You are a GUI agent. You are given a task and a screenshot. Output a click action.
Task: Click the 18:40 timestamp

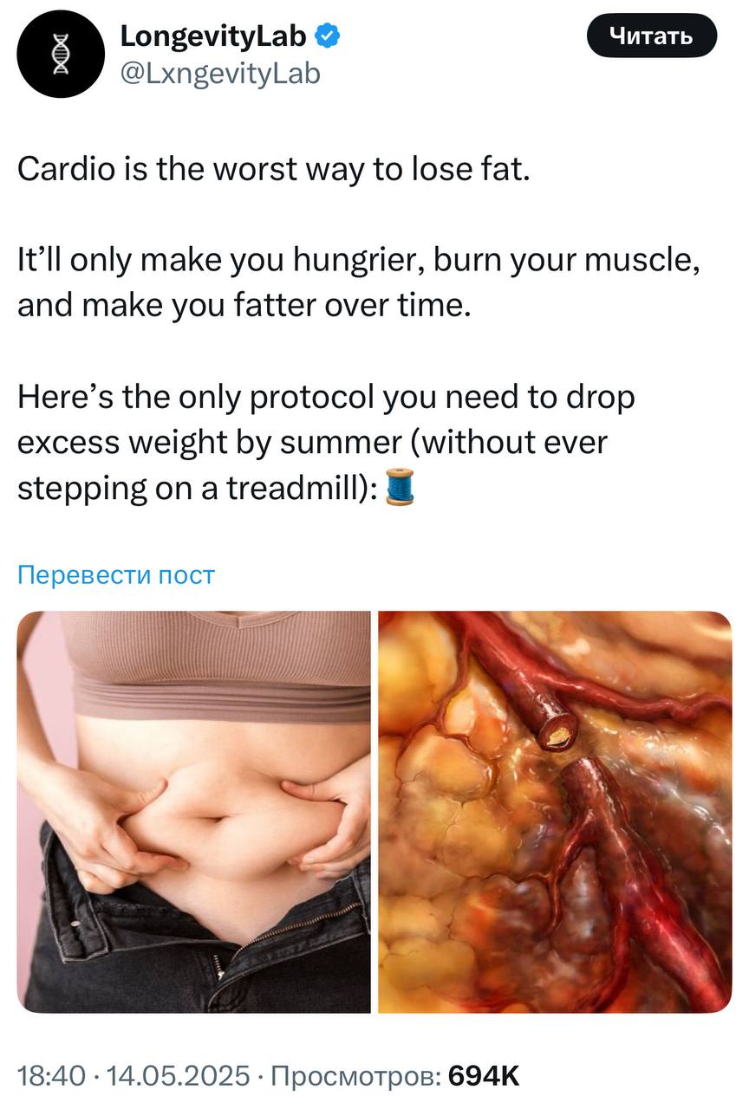(x=51, y=1076)
